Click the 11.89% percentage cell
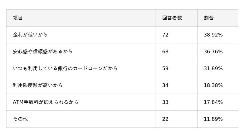The width and height of the screenshot is (250, 137). (x=213, y=119)
